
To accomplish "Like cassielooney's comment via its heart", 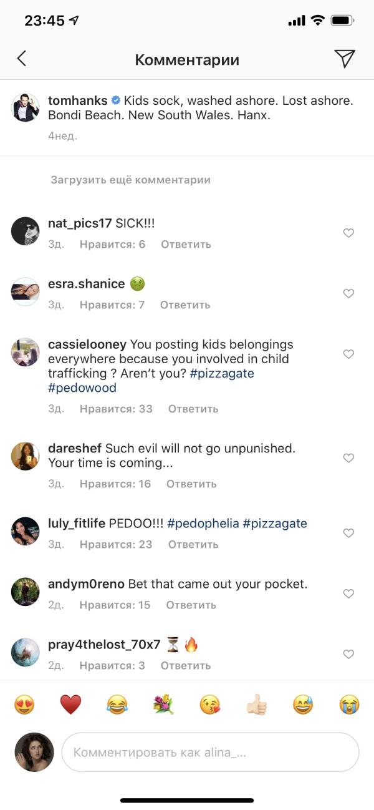I will pos(348,354).
